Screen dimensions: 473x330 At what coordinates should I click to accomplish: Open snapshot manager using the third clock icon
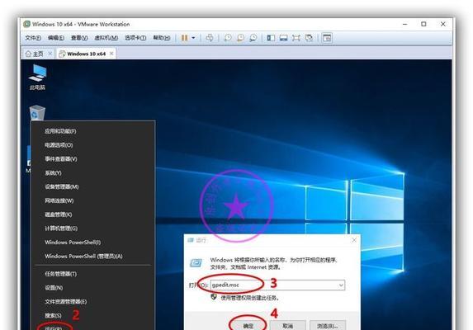(253, 38)
